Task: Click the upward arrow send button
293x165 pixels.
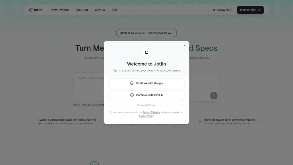Action: [x=214, y=96]
